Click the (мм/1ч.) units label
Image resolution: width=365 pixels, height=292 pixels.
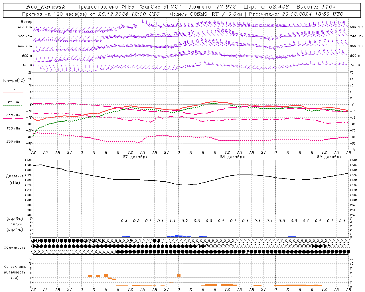click(15, 230)
